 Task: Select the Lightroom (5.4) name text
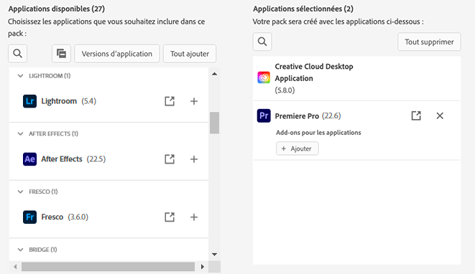pyautogui.click(x=69, y=101)
